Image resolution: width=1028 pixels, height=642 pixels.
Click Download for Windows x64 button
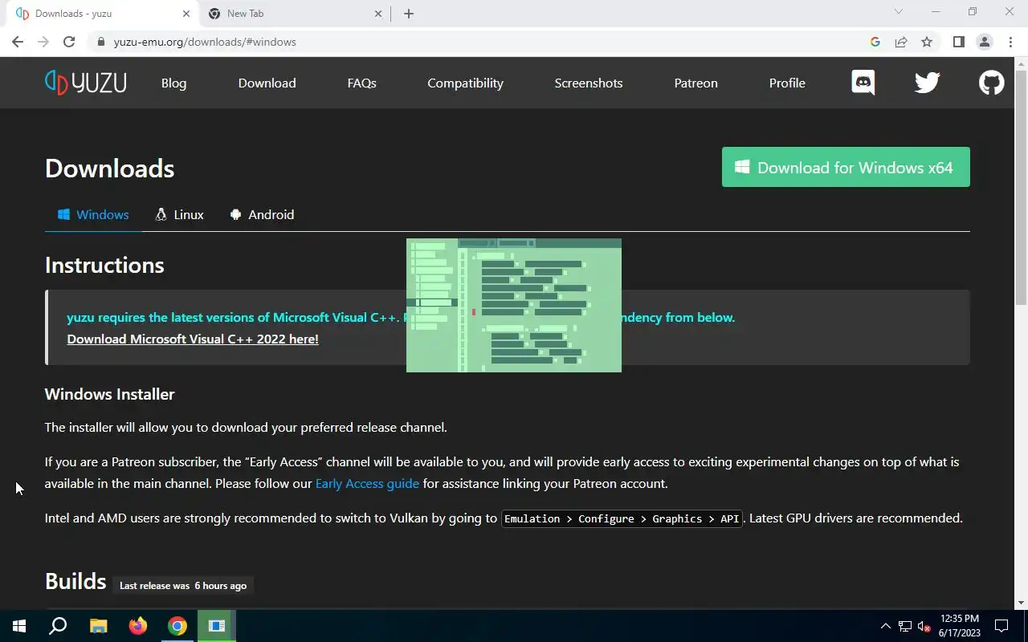(846, 167)
